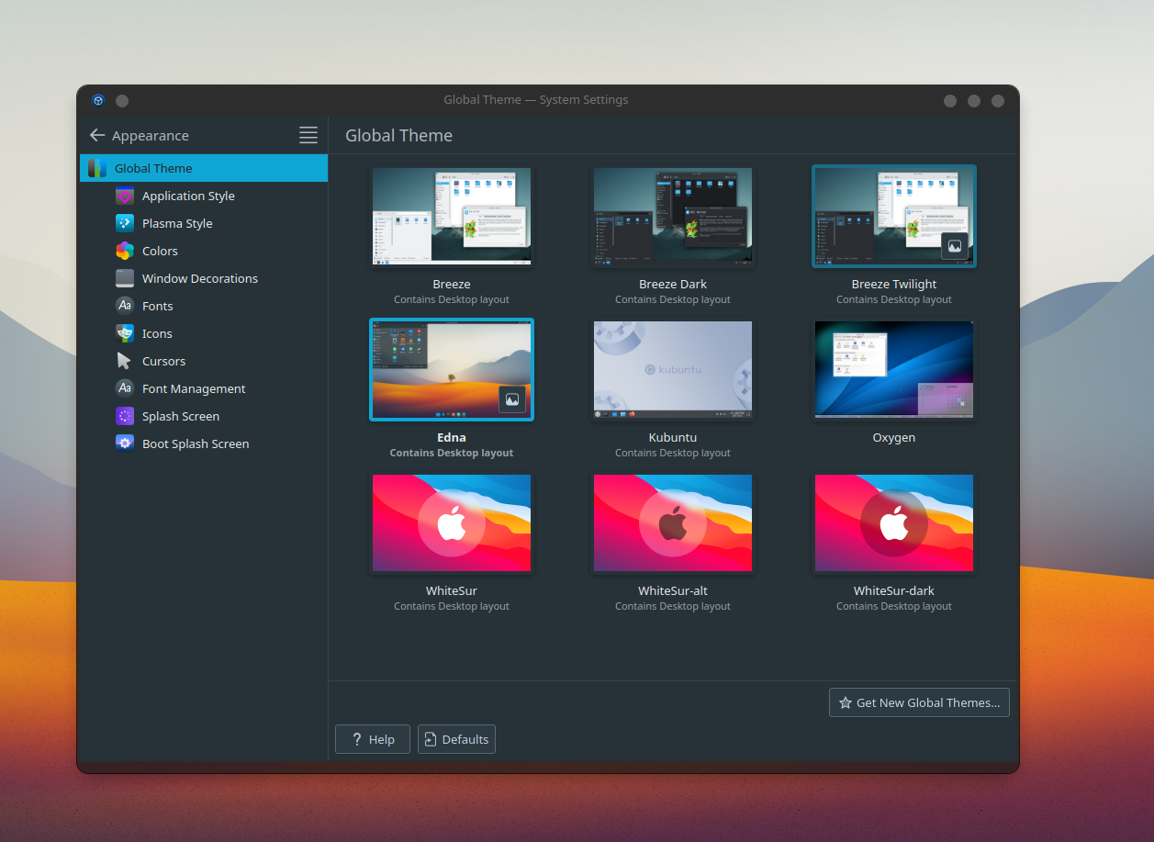Click the Plasma Style icon

tap(125, 223)
